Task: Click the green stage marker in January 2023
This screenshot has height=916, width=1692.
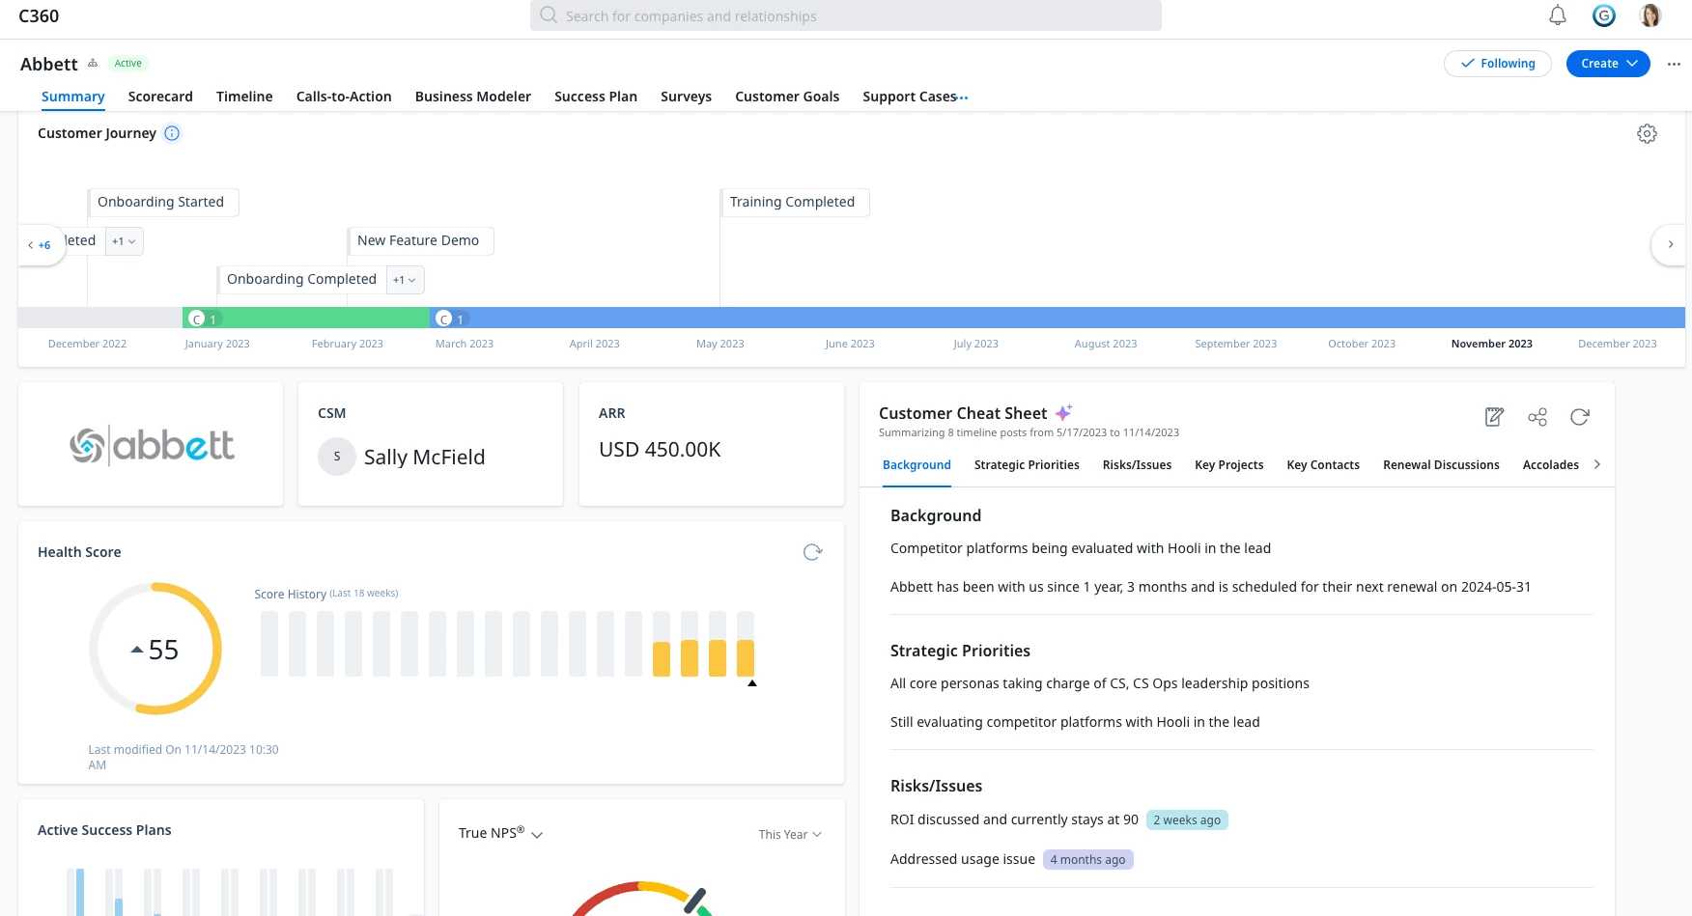Action: (x=203, y=319)
